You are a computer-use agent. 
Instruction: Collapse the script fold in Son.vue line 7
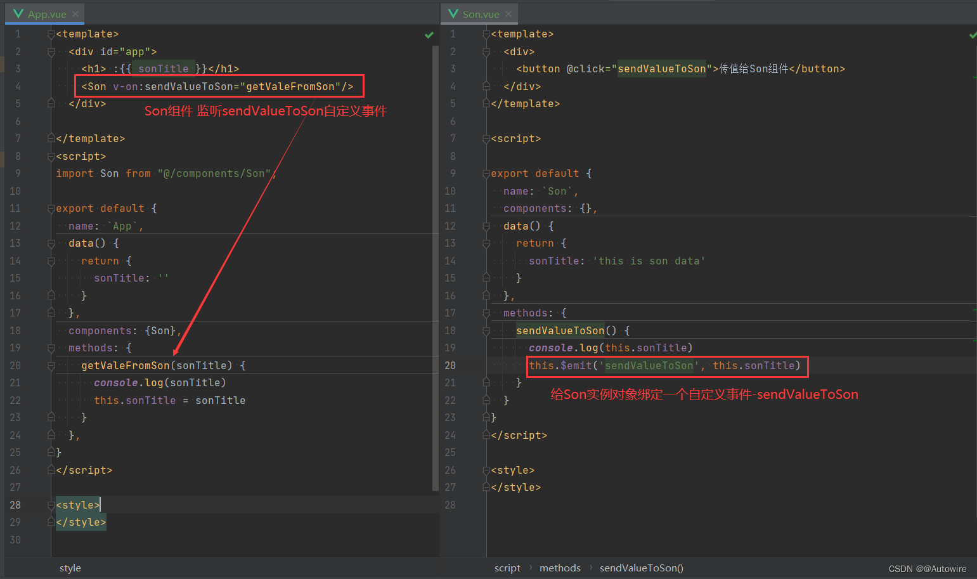pyautogui.click(x=486, y=139)
